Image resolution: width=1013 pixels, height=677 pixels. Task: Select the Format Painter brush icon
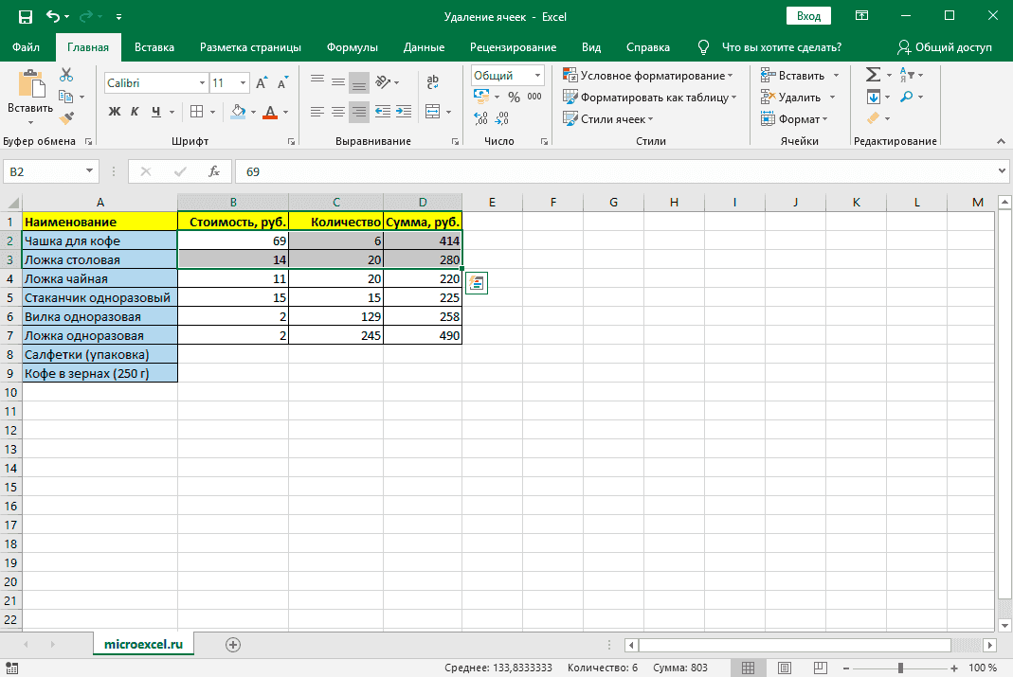66,118
